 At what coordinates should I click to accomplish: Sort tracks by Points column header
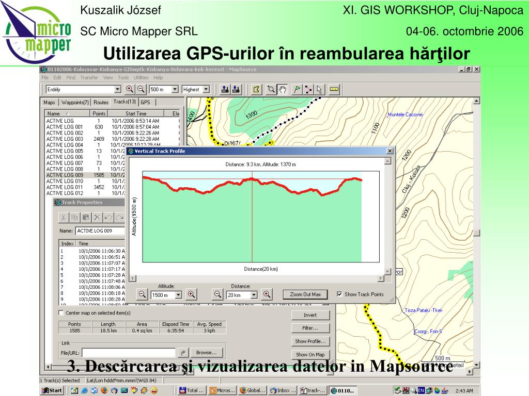tap(99, 113)
